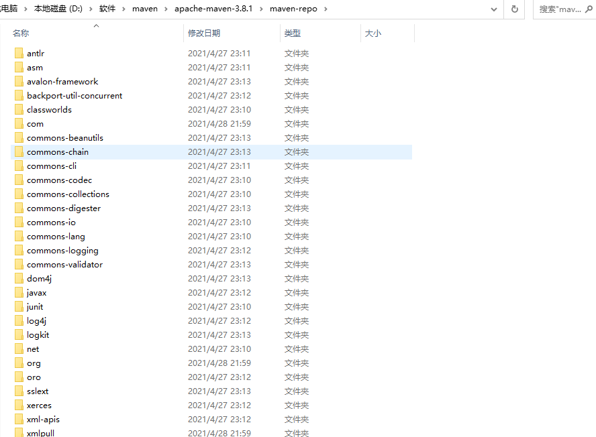
Task: Click the net folder icon
Action: pyautogui.click(x=19, y=348)
